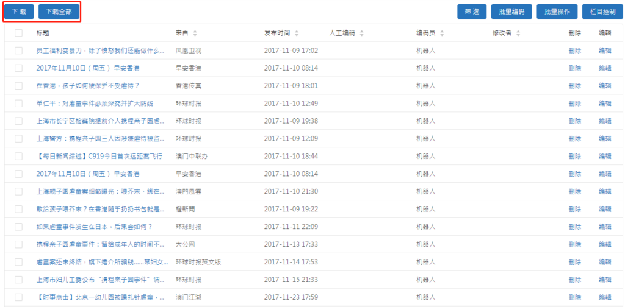625x307 pixels.
Task: Sort by 编码员 column arrows
Action: click(442, 33)
